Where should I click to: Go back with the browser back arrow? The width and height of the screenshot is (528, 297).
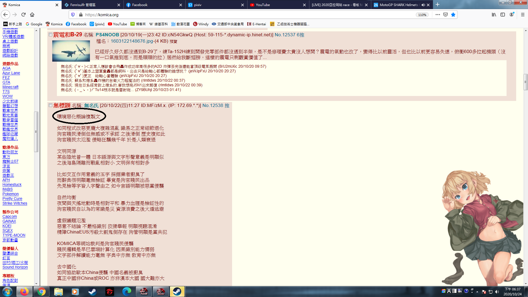pyautogui.click(x=5, y=15)
